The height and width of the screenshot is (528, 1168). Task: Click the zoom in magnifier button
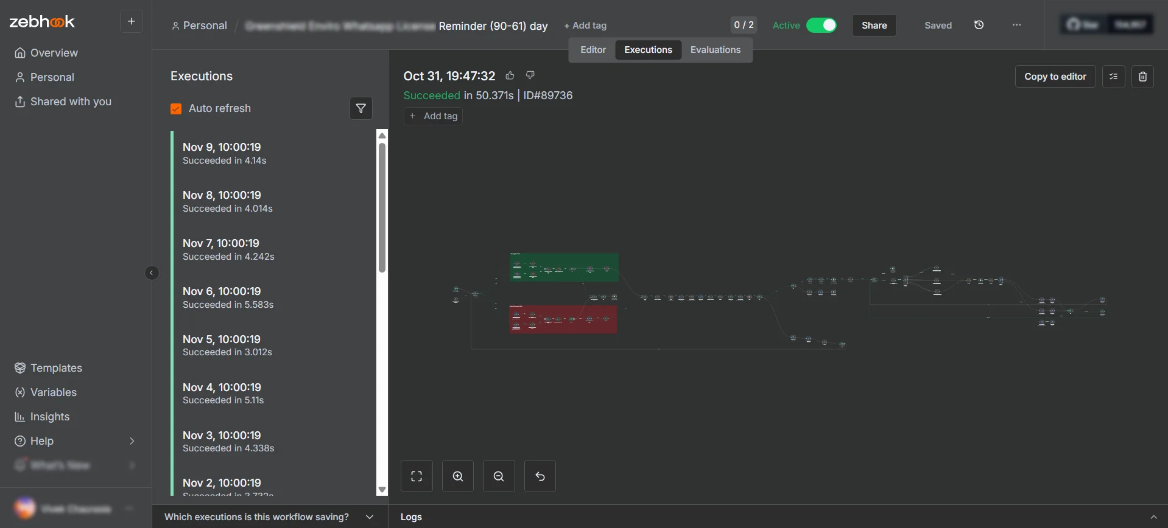click(x=458, y=476)
